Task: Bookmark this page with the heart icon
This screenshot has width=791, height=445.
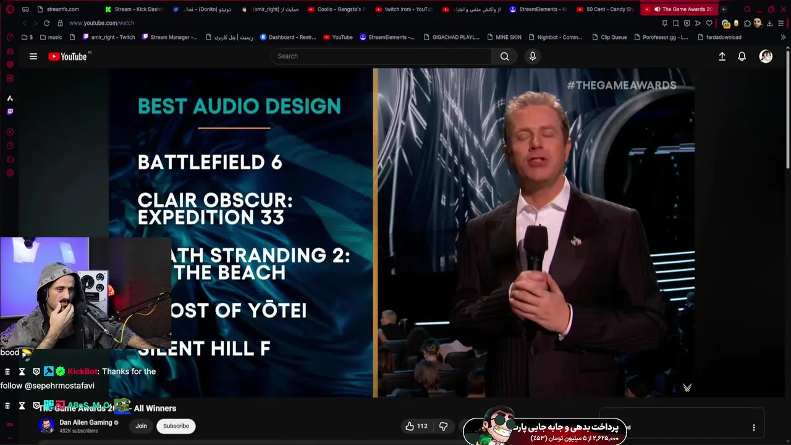Action: (x=709, y=23)
